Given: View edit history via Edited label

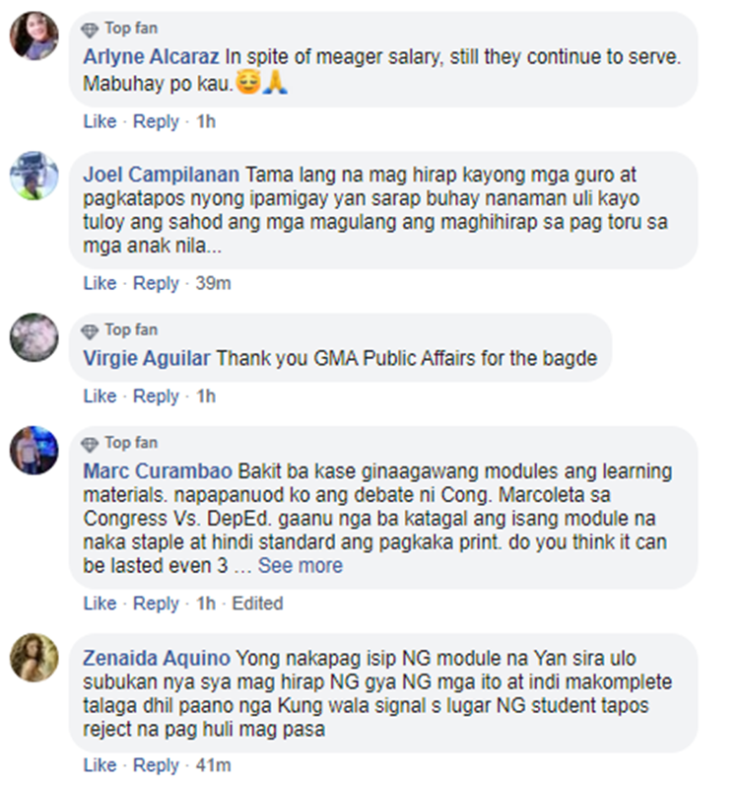Looking at the screenshot, I should [x=258, y=604].
